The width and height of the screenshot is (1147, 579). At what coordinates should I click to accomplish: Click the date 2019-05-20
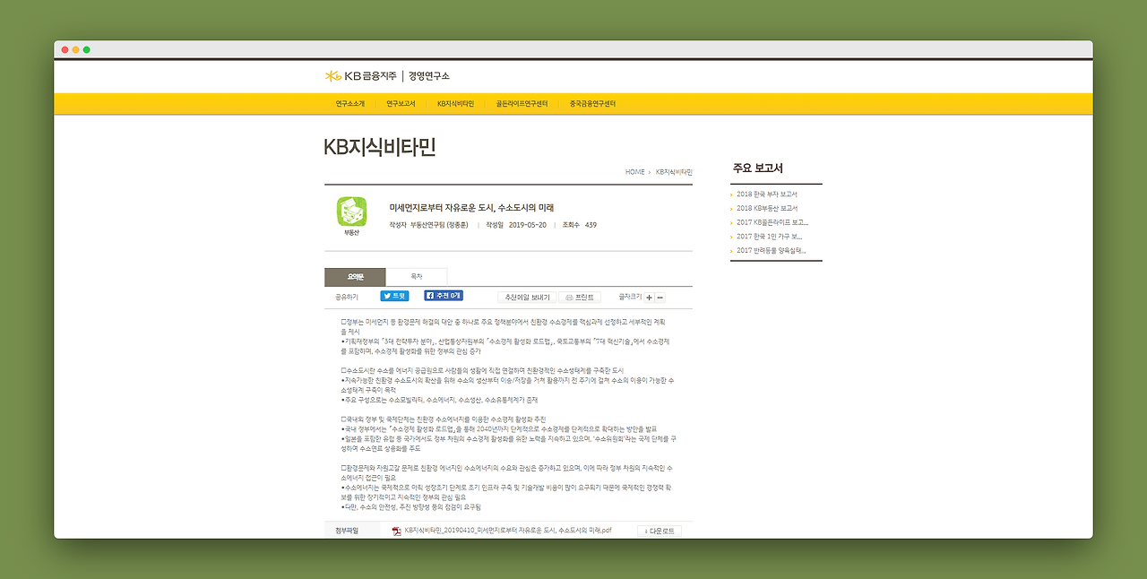point(527,225)
